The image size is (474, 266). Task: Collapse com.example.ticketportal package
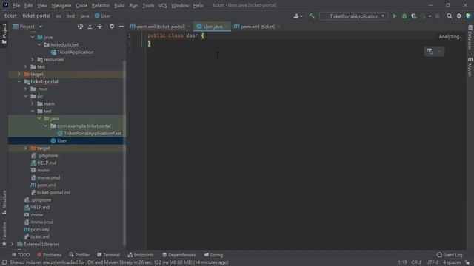click(46, 126)
